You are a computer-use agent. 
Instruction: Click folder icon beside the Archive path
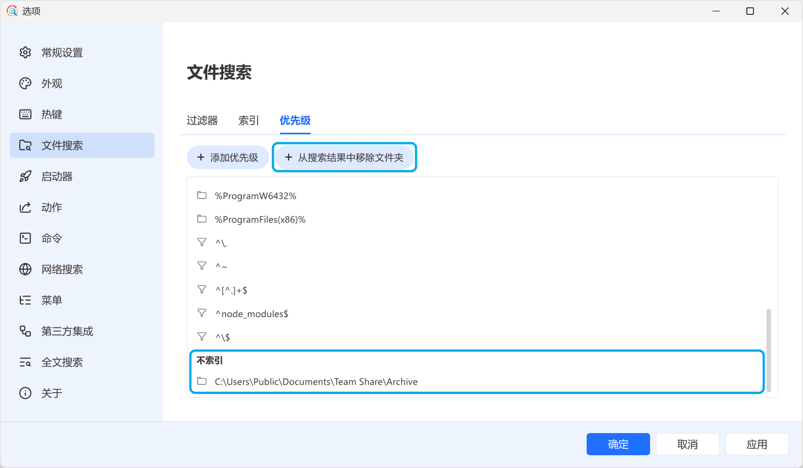tap(202, 381)
